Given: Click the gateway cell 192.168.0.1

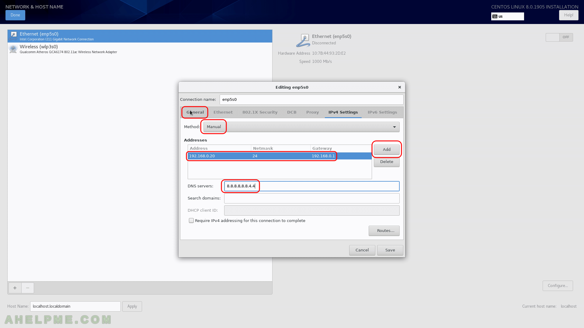Looking at the screenshot, I should coord(323,156).
